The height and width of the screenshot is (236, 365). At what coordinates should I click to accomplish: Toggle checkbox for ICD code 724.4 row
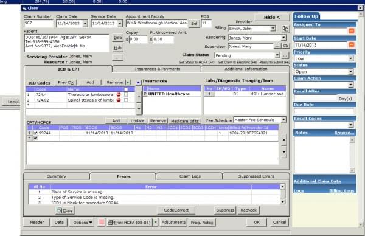[x=126, y=94]
